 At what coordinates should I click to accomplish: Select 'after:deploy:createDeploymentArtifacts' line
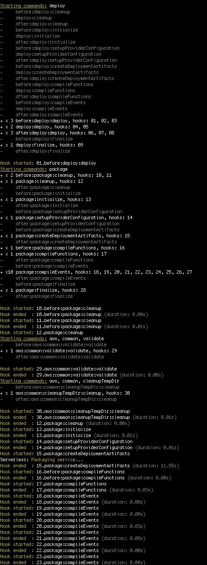57,78
